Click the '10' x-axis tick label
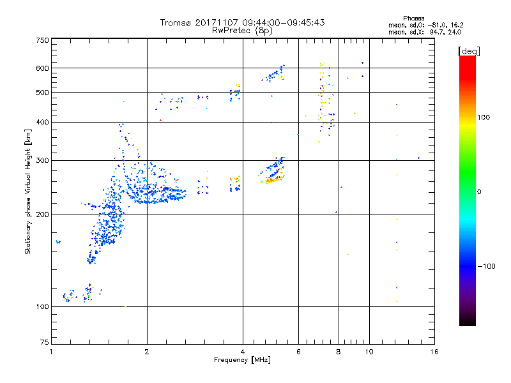The height and width of the screenshot is (383, 511). pos(369,352)
